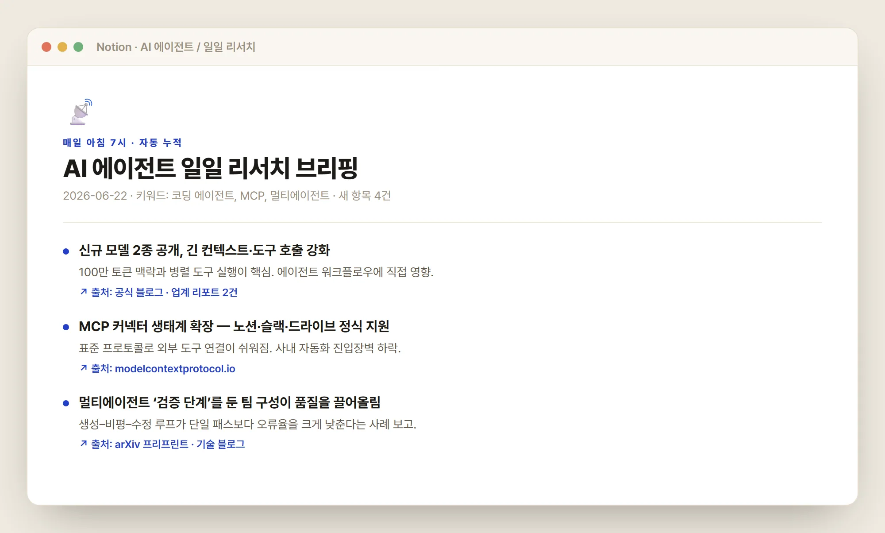Image resolution: width=885 pixels, height=533 pixels.
Task: Open source link 공식 블로그 · 업계 리포트 2건
Action: (x=159, y=292)
